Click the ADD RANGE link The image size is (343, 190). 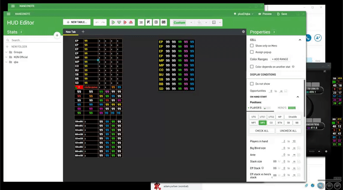coord(280,59)
